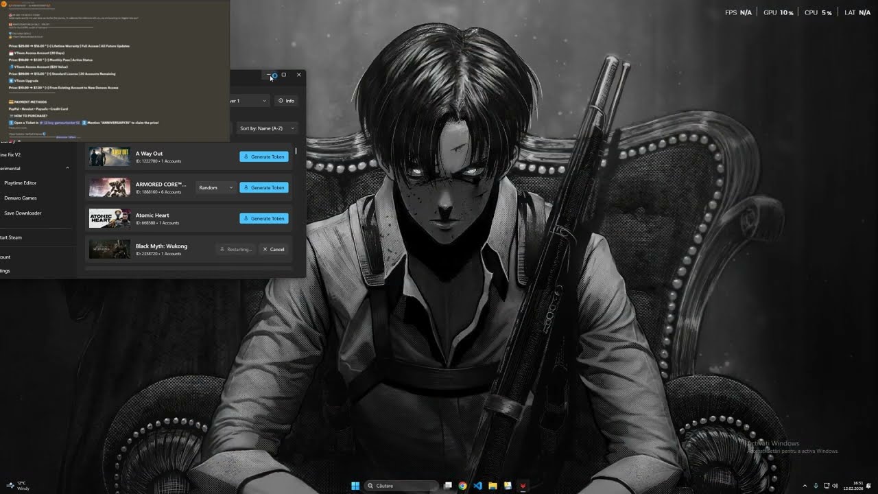The image size is (878, 494).
Task: Generate token for ARMORED CORE
Action: [x=264, y=188]
